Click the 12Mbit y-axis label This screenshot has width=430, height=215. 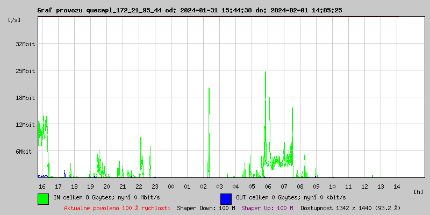coord(25,125)
